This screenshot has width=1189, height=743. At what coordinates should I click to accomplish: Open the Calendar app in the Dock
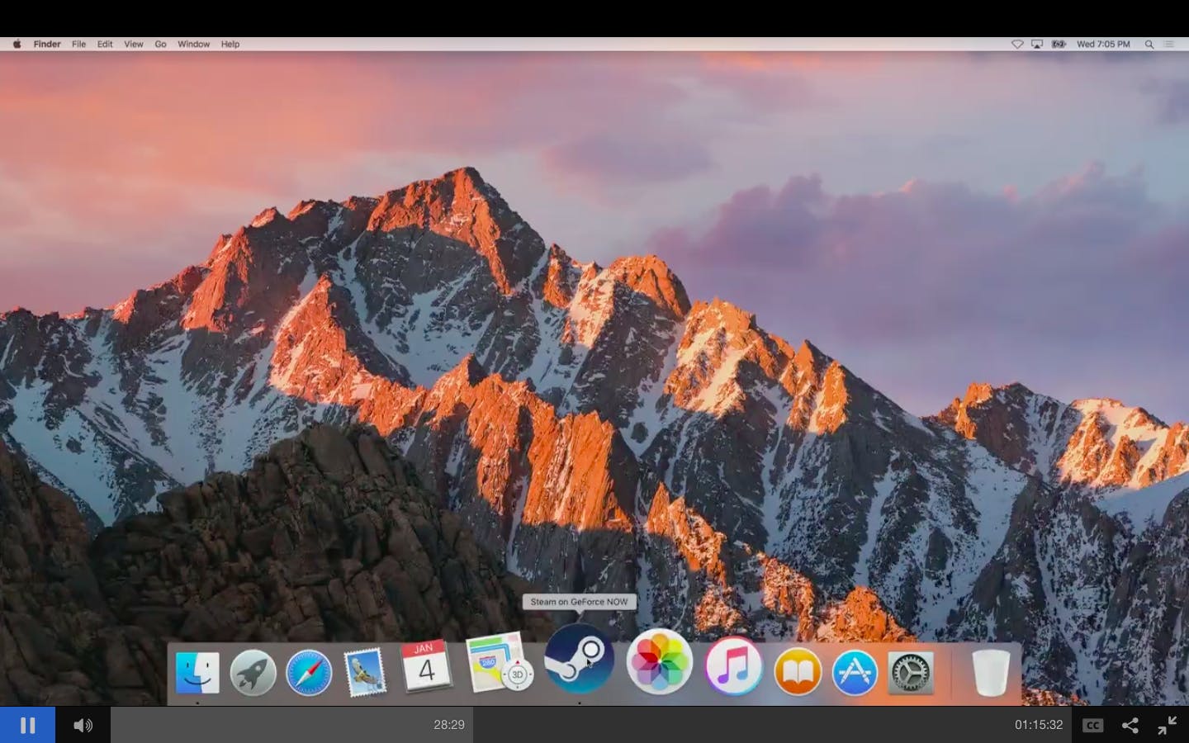click(426, 666)
